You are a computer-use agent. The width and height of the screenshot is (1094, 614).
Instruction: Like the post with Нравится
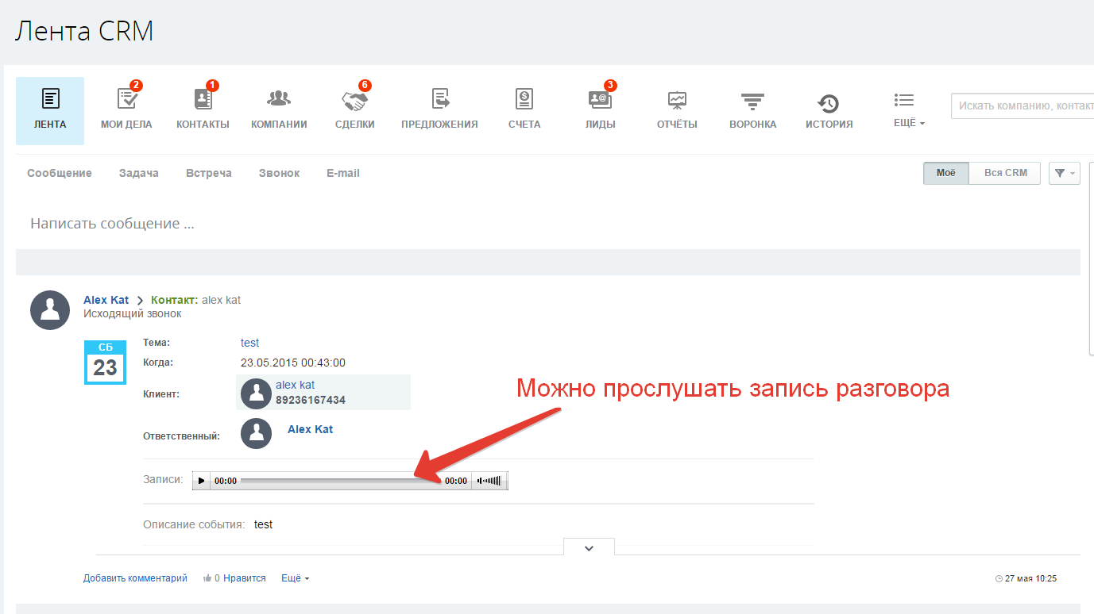[243, 578]
